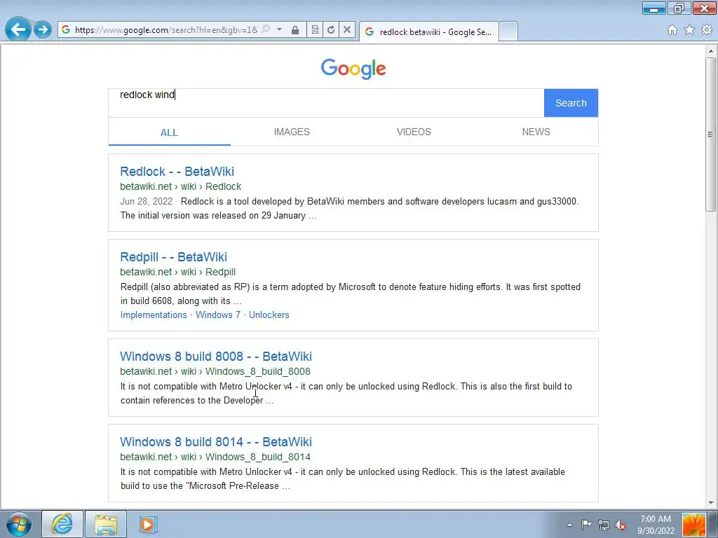The width and height of the screenshot is (718, 538).
Task: Go forward with the Forward arrow button
Action: point(43,29)
